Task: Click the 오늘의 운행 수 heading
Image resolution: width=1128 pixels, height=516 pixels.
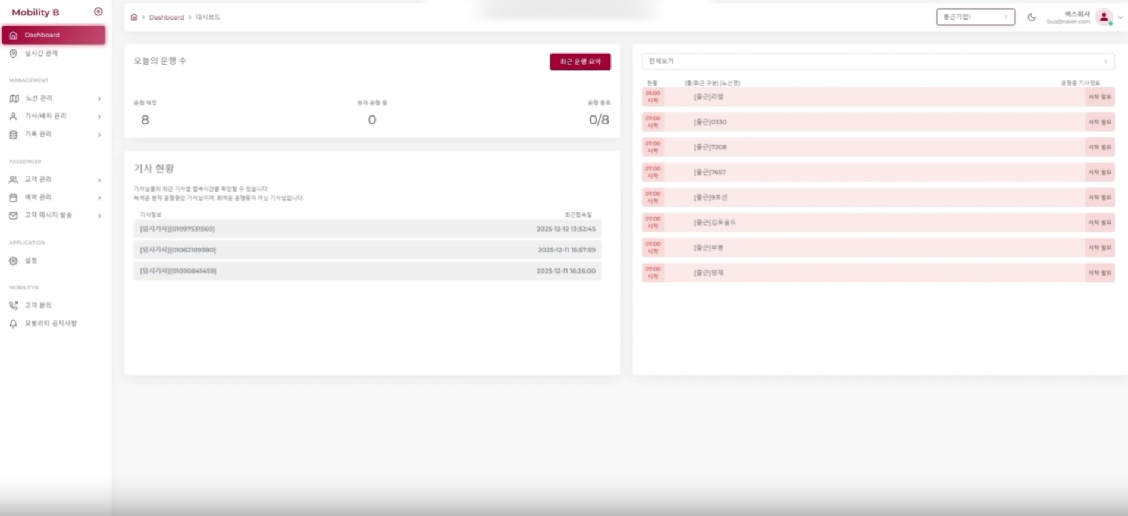Action: pyautogui.click(x=161, y=61)
